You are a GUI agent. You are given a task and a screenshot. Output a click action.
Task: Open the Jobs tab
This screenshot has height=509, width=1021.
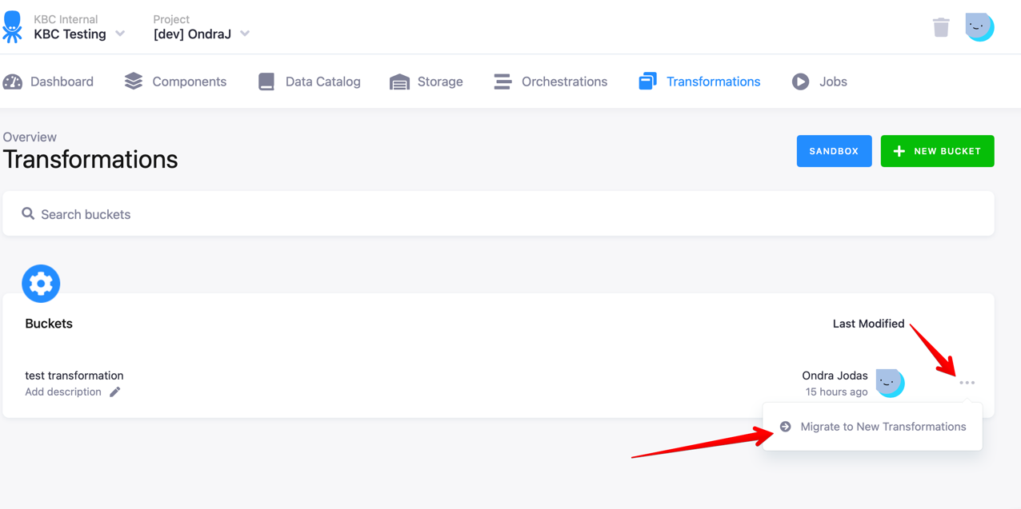pos(819,82)
